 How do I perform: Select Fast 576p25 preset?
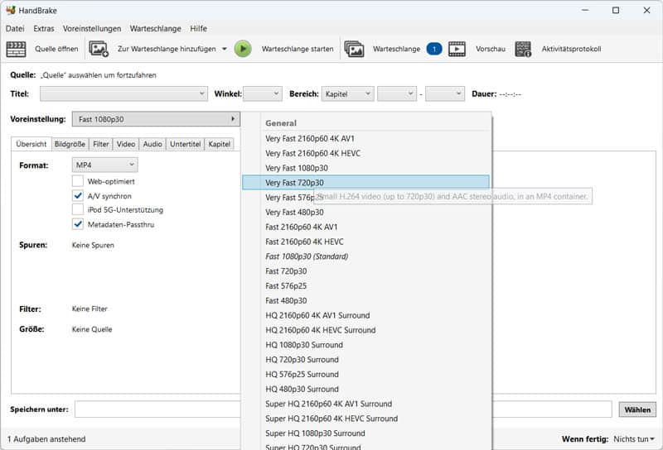click(x=365, y=285)
